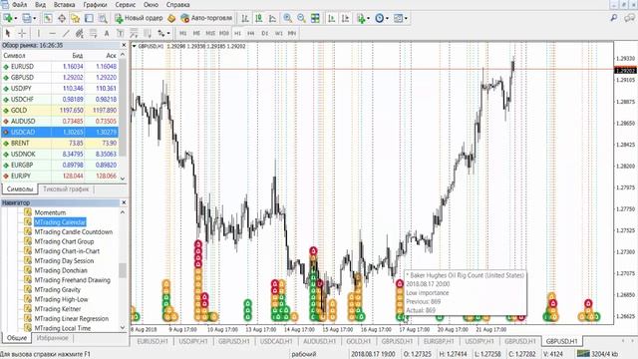Toggle chart Auto Scroll icon
This screenshot has height=359, width=638.
click(x=332, y=18)
